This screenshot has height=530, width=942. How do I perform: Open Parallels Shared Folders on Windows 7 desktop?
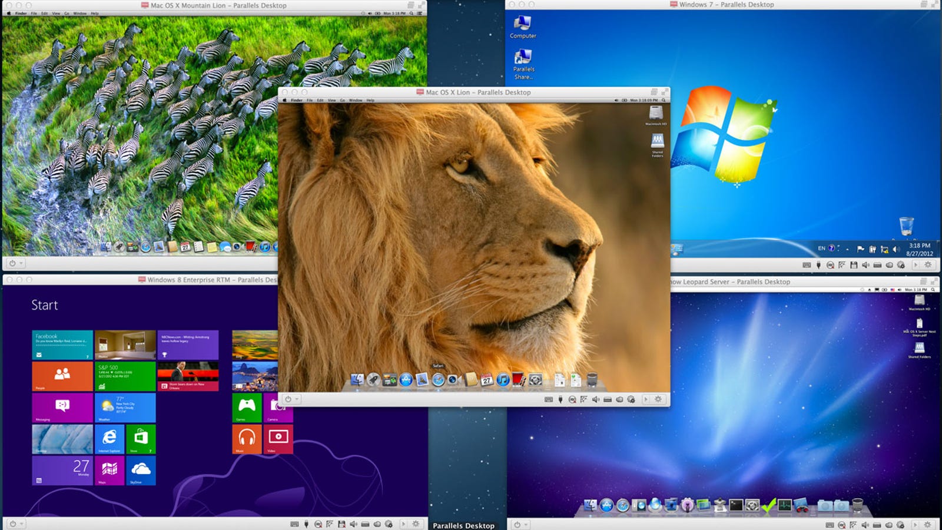tap(523, 64)
